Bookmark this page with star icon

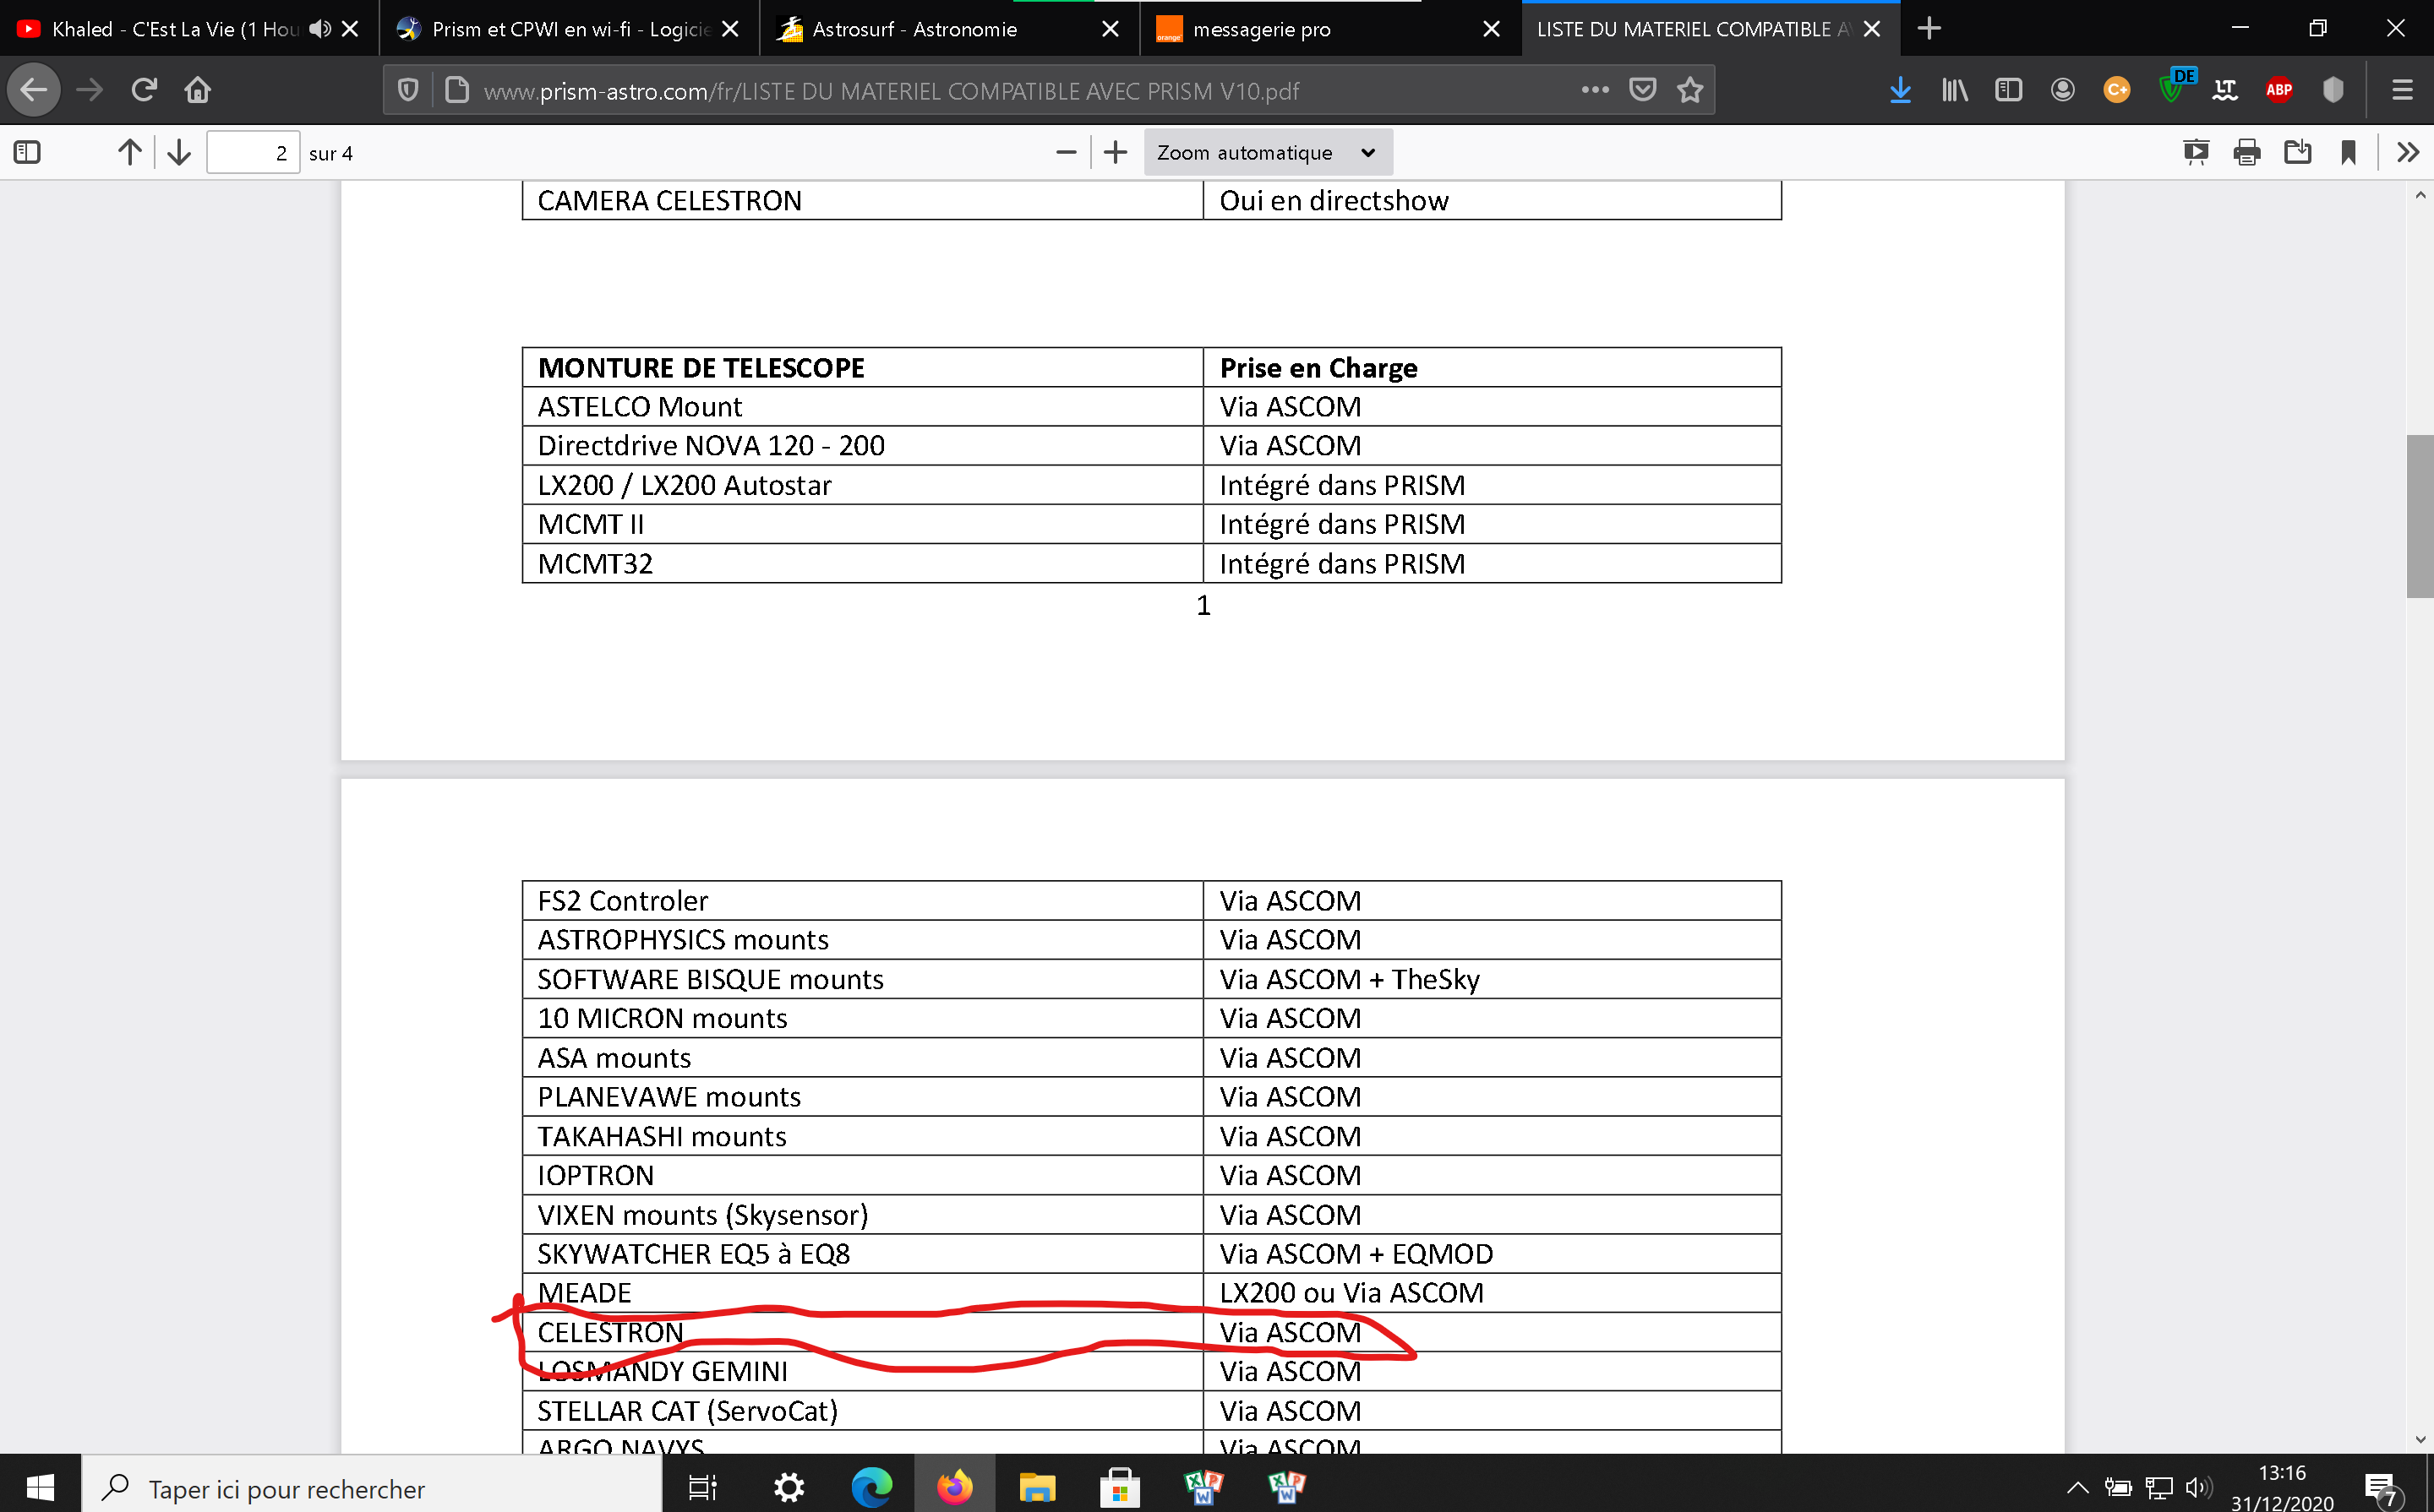[x=1689, y=90]
